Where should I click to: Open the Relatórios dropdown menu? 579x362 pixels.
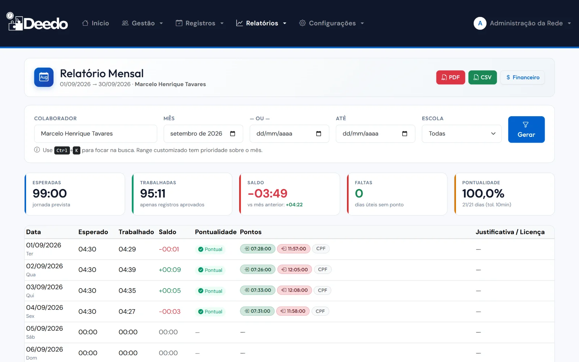click(x=261, y=23)
